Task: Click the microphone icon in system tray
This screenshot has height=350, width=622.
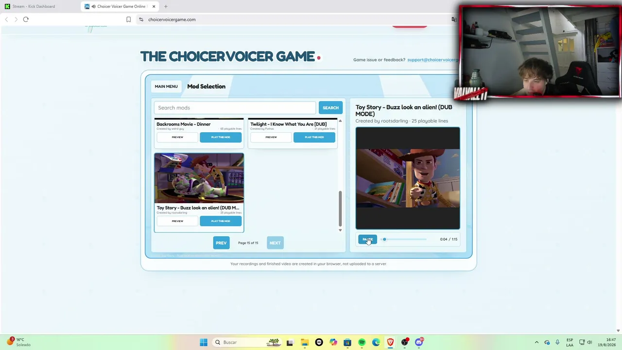Action: pyautogui.click(x=557, y=342)
